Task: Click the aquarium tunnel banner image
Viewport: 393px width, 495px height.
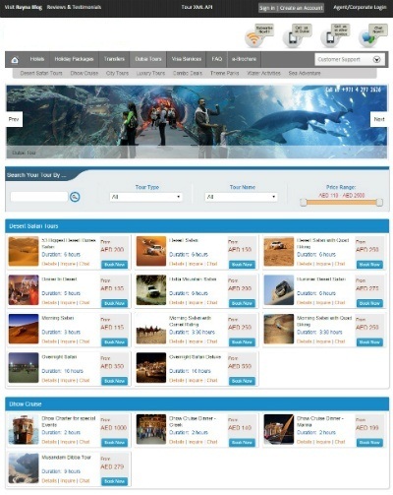Action: tap(196, 122)
